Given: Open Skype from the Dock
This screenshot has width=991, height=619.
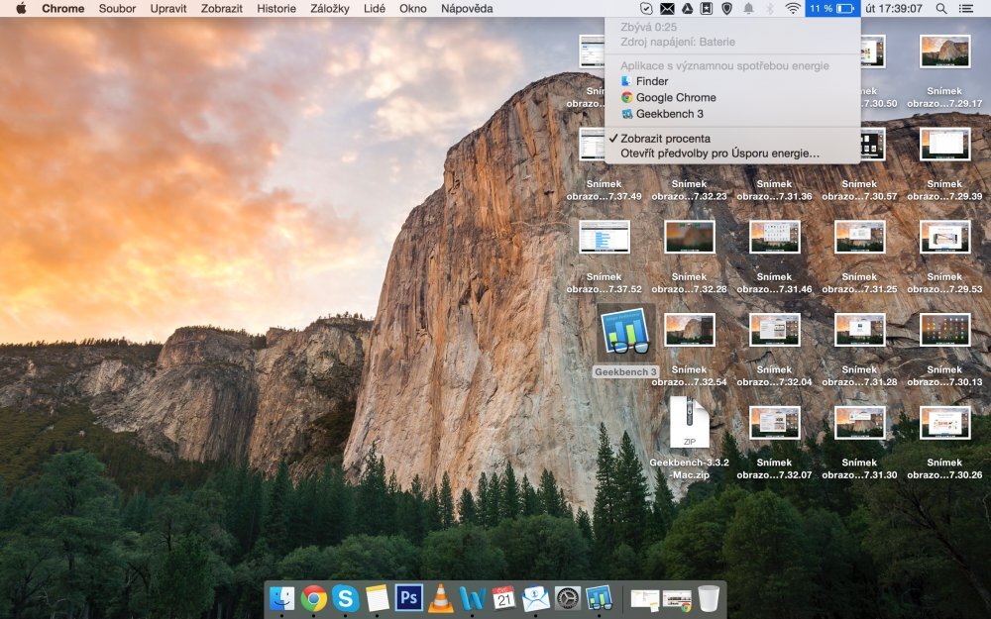Looking at the screenshot, I should click(x=345, y=599).
